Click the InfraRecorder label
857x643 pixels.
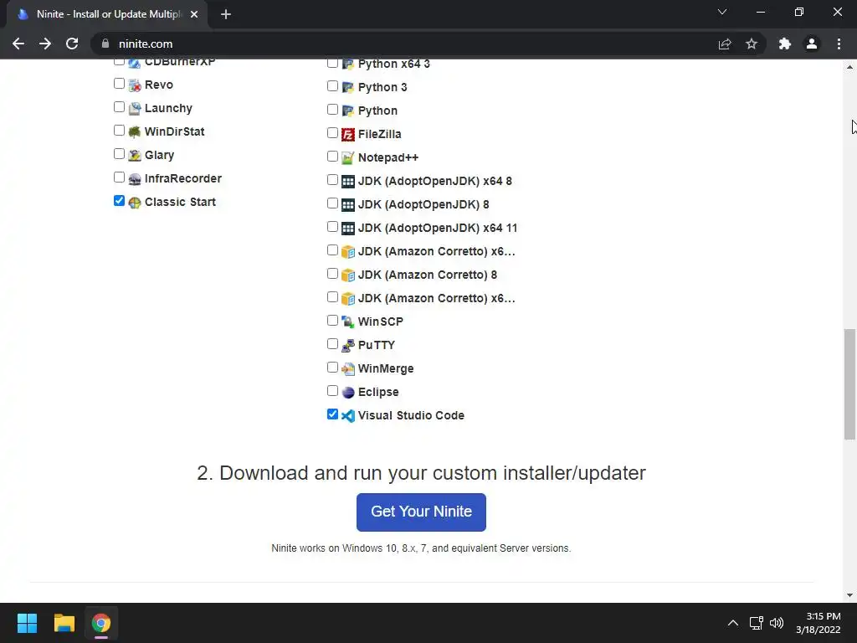coord(183,179)
